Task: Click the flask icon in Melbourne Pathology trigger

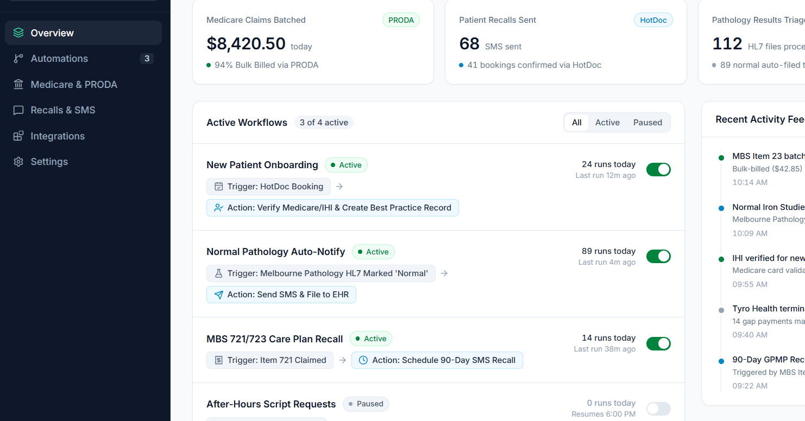Action: [219, 273]
